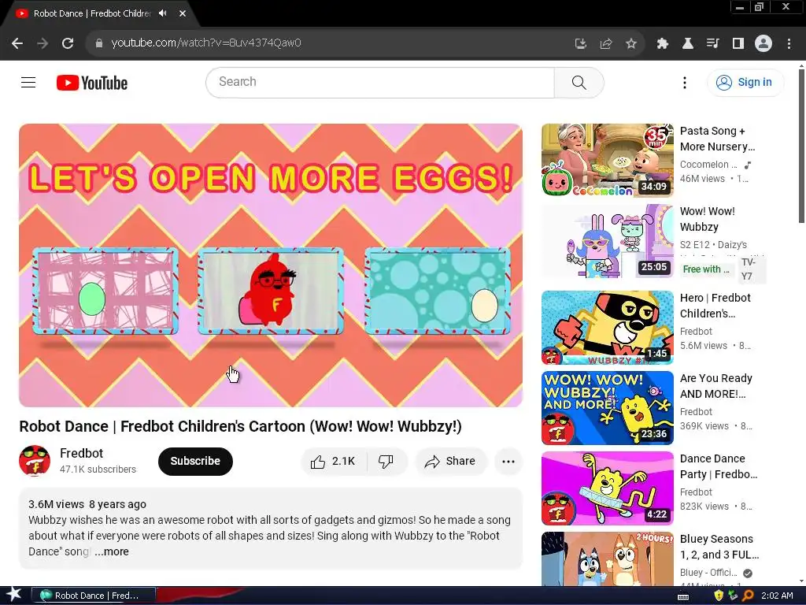Click the Free with badge on Wubbzy video
The width and height of the screenshot is (806, 605).
(706, 269)
